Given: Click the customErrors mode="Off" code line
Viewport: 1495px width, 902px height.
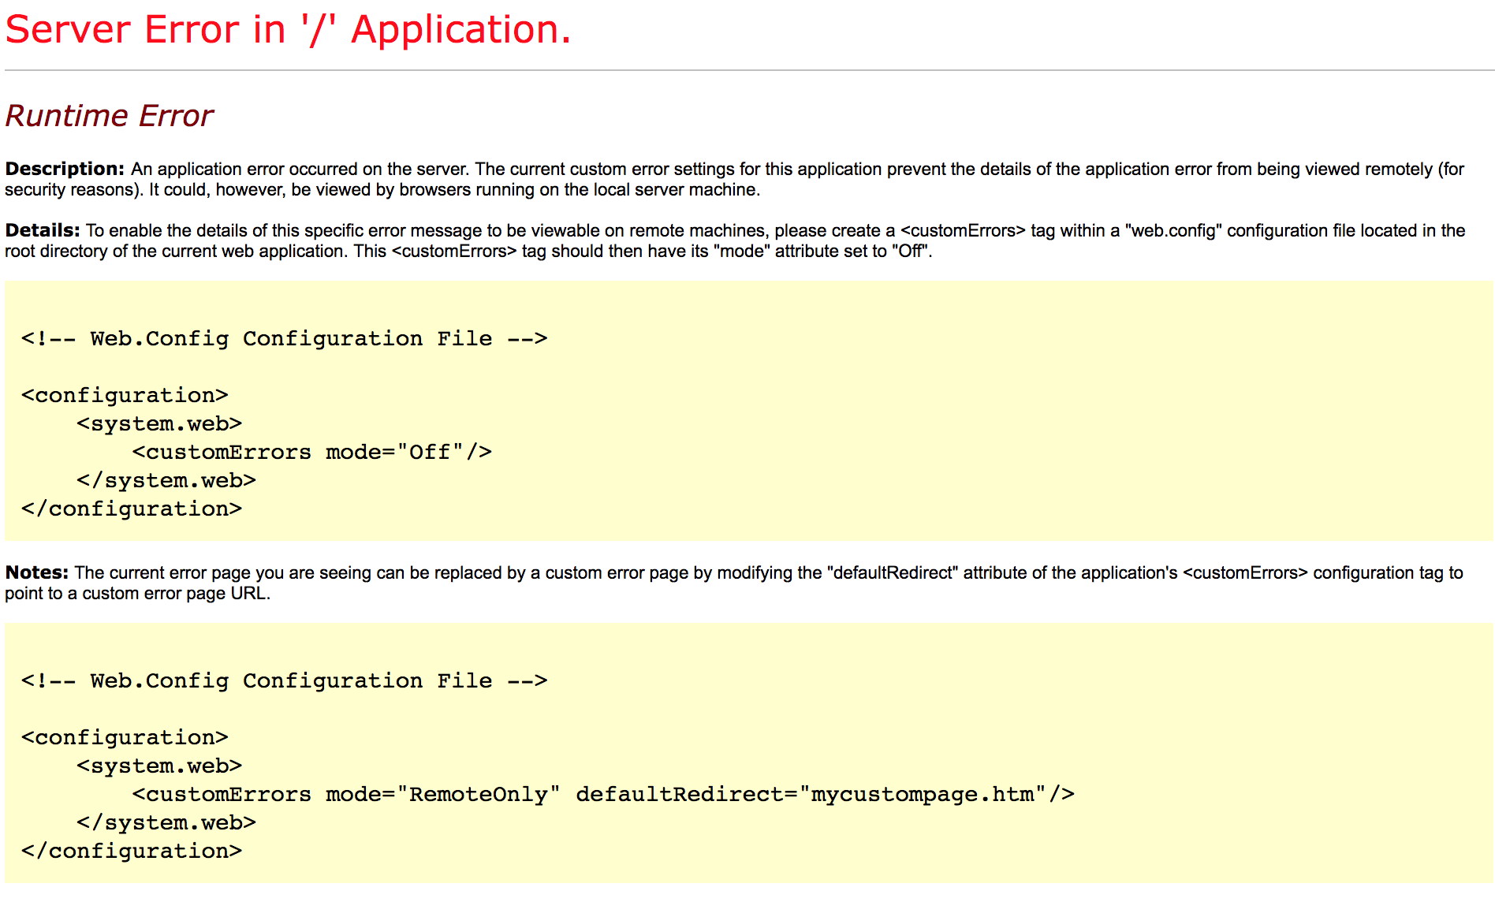Looking at the screenshot, I should (312, 452).
